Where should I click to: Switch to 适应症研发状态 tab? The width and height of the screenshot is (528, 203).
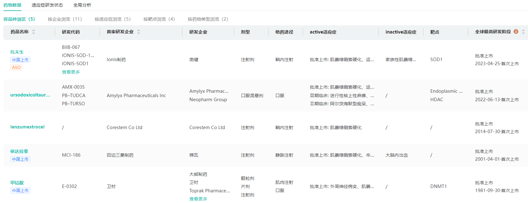coord(47,5)
